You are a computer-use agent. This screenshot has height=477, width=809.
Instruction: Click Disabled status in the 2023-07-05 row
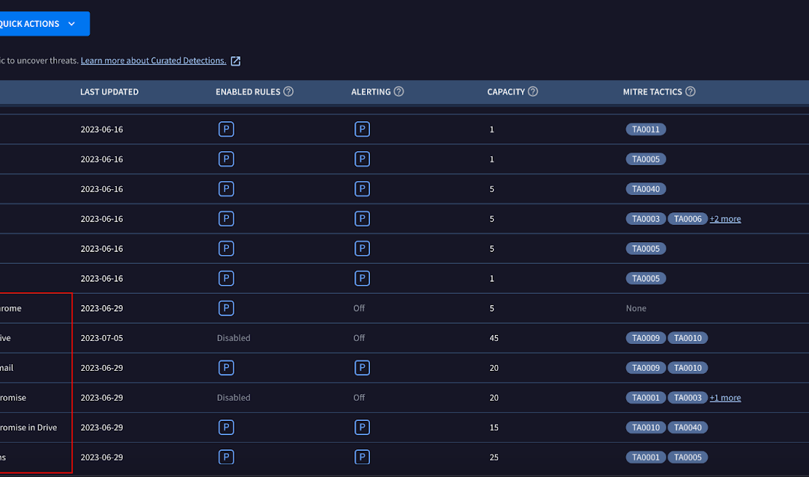(234, 338)
